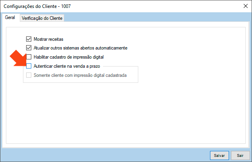Enable Habilitar cadastro de impressão digital checkbox
Screen dimensions: 252x162
29,57
